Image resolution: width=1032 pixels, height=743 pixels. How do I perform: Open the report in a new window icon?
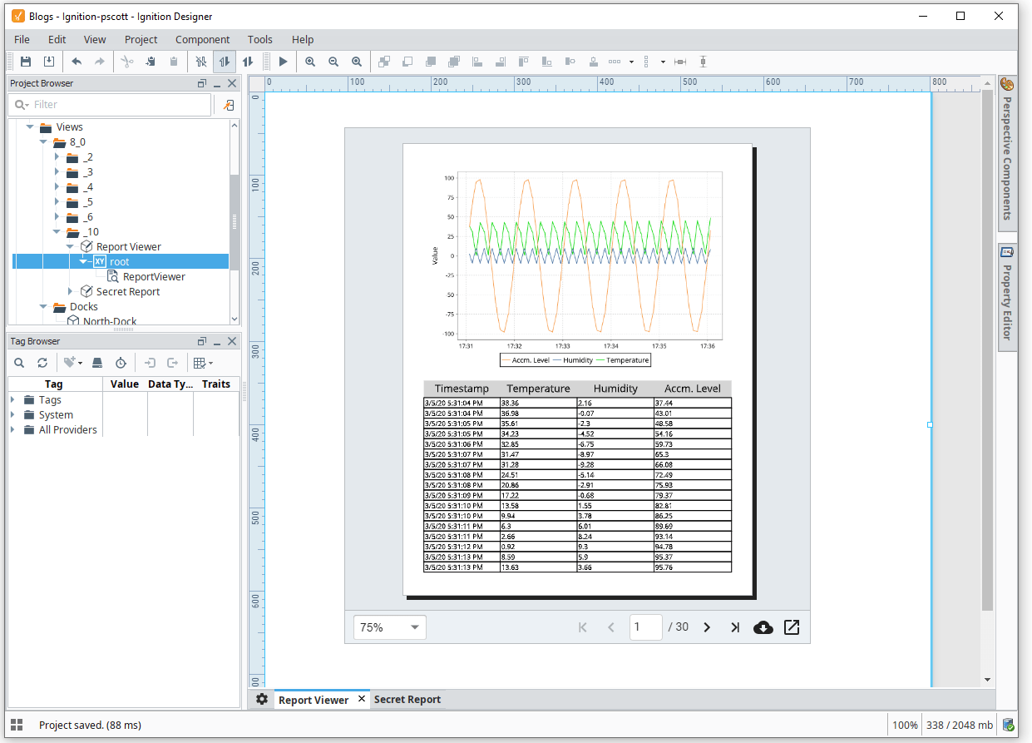point(791,627)
